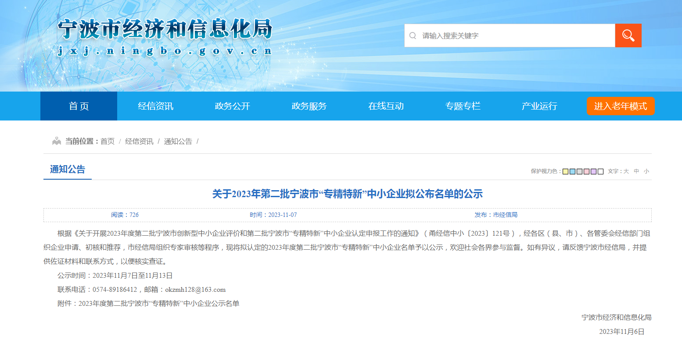Click the 发布：市经信局 publisher text
The width and height of the screenshot is (682, 340).
pos(496,215)
